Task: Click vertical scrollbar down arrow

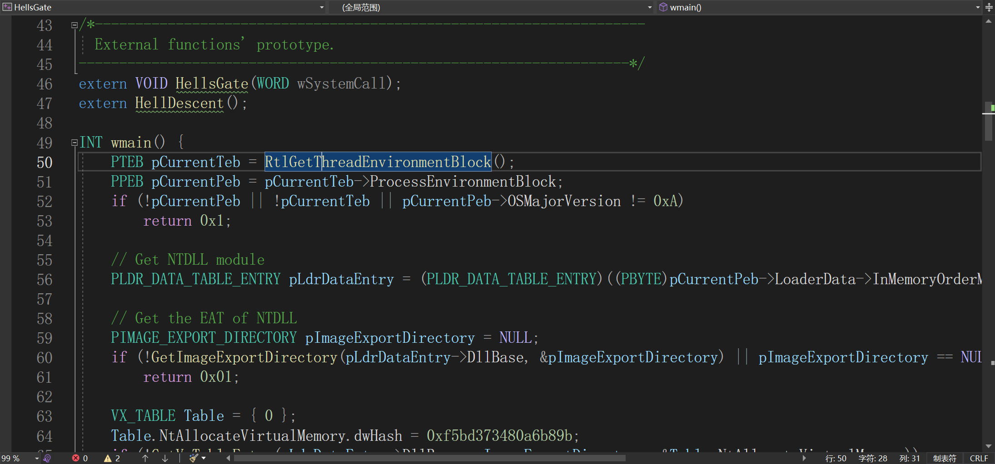Action: click(x=989, y=446)
